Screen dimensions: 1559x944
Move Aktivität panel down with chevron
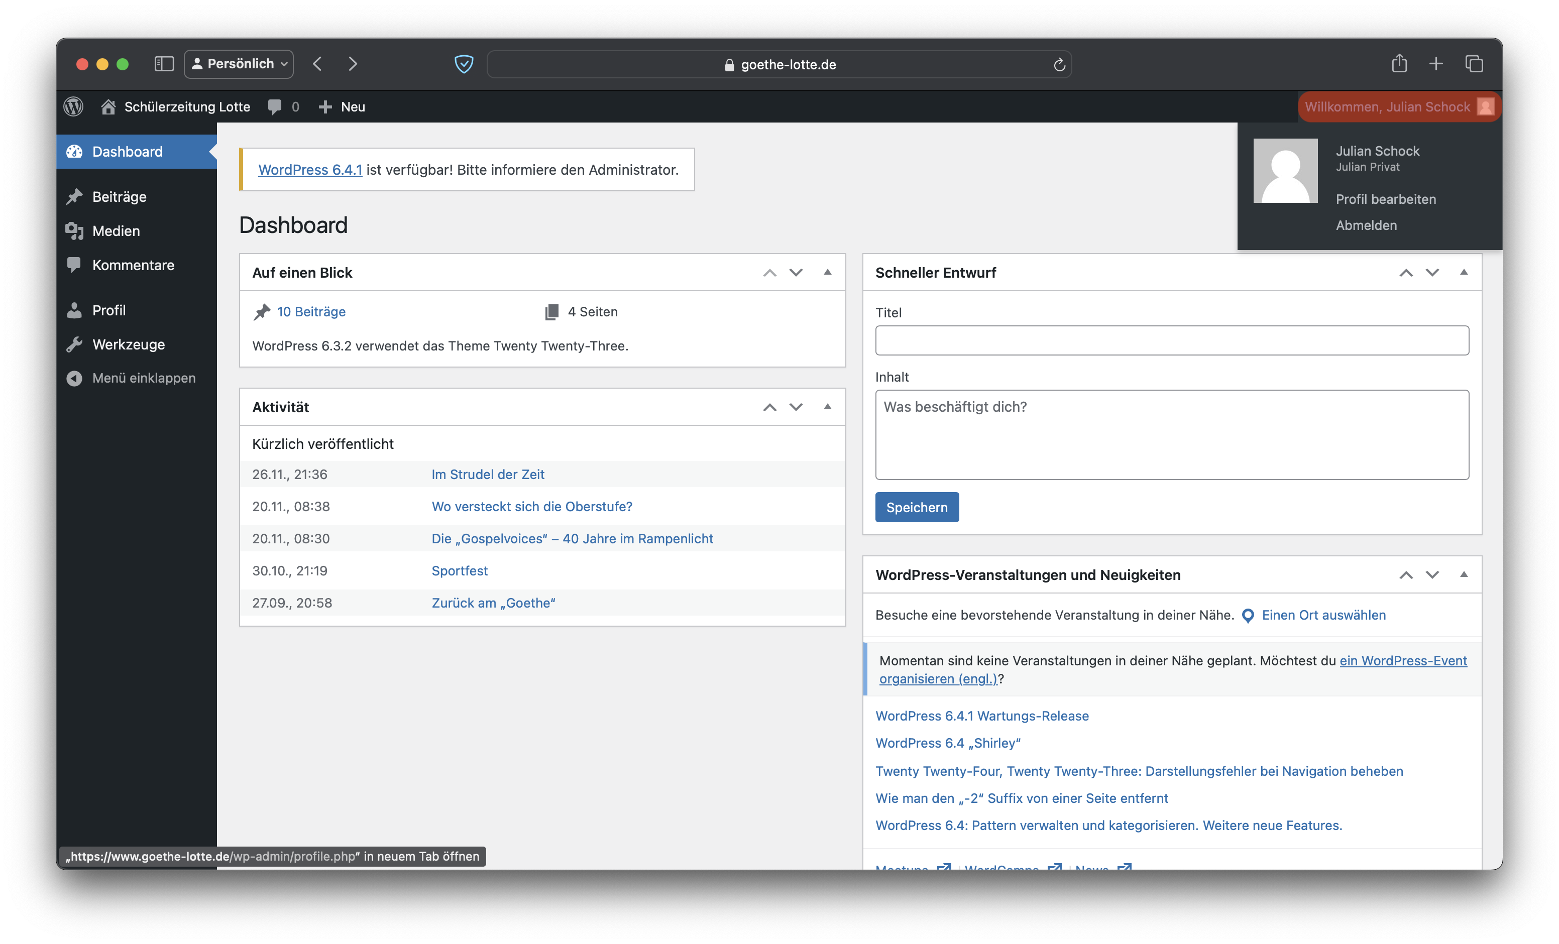point(796,407)
